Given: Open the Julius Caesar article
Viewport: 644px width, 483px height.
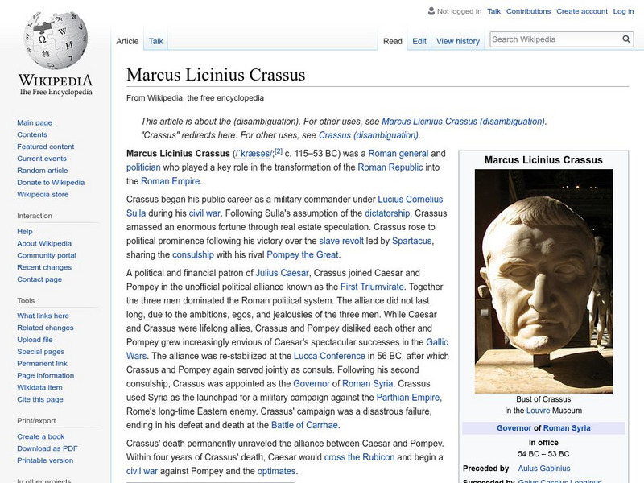Looking at the screenshot, I should tap(283, 273).
